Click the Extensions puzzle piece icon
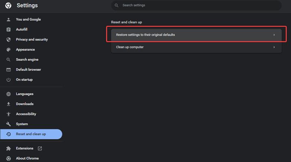Screen dimensions: 291x162 pyautogui.click(x=9, y=149)
